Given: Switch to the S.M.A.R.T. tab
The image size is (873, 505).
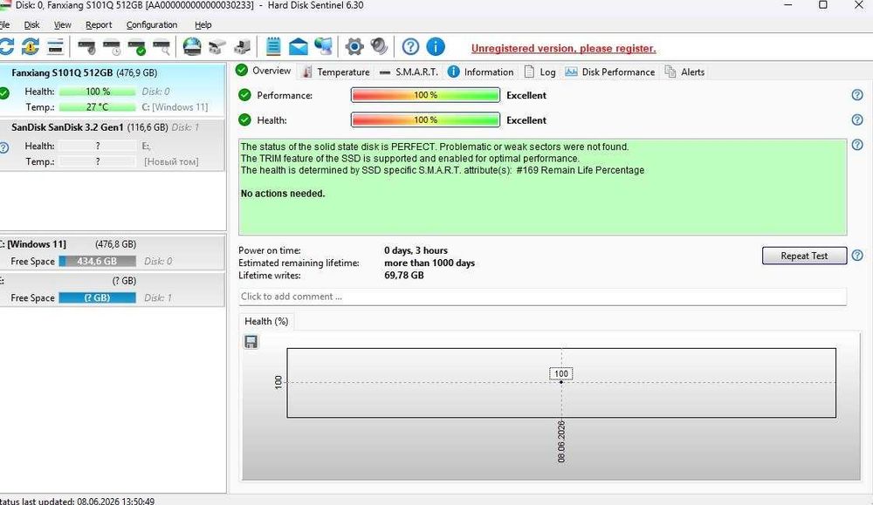Looking at the screenshot, I should (x=409, y=72).
